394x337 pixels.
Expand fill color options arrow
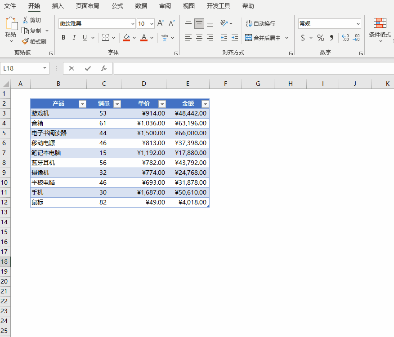point(134,38)
